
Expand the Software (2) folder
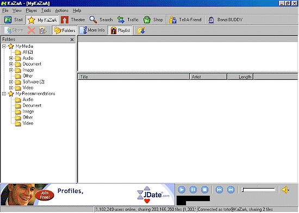pyautogui.click(x=11, y=82)
